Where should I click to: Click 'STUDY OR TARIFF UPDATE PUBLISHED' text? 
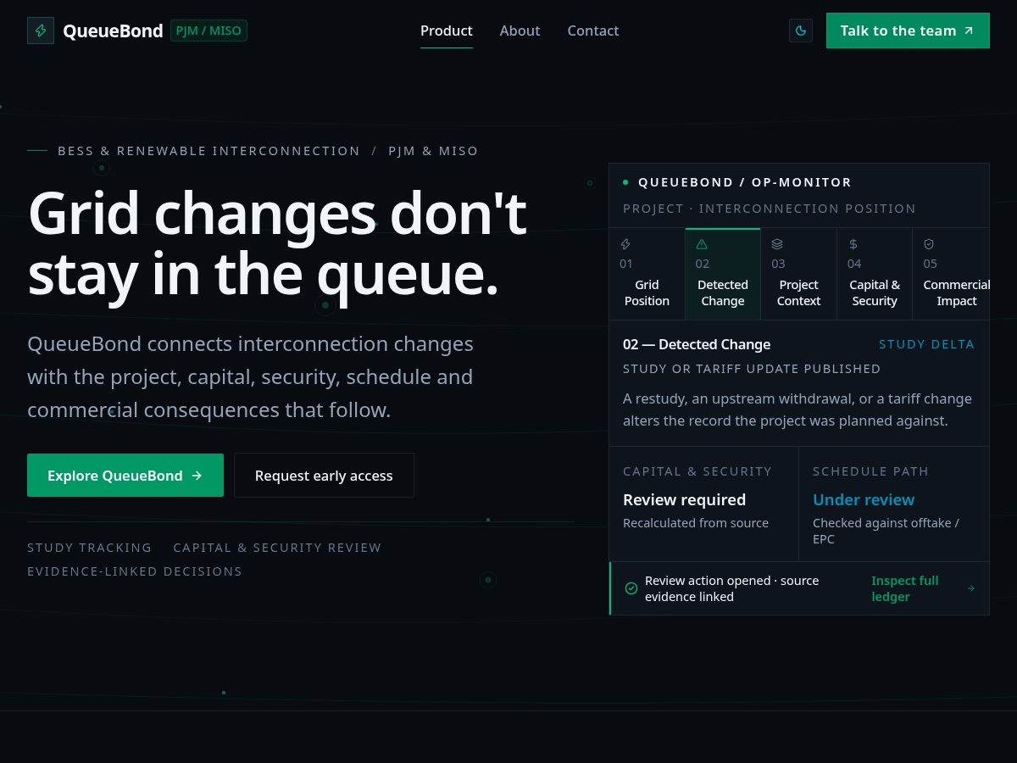tap(752, 369)
